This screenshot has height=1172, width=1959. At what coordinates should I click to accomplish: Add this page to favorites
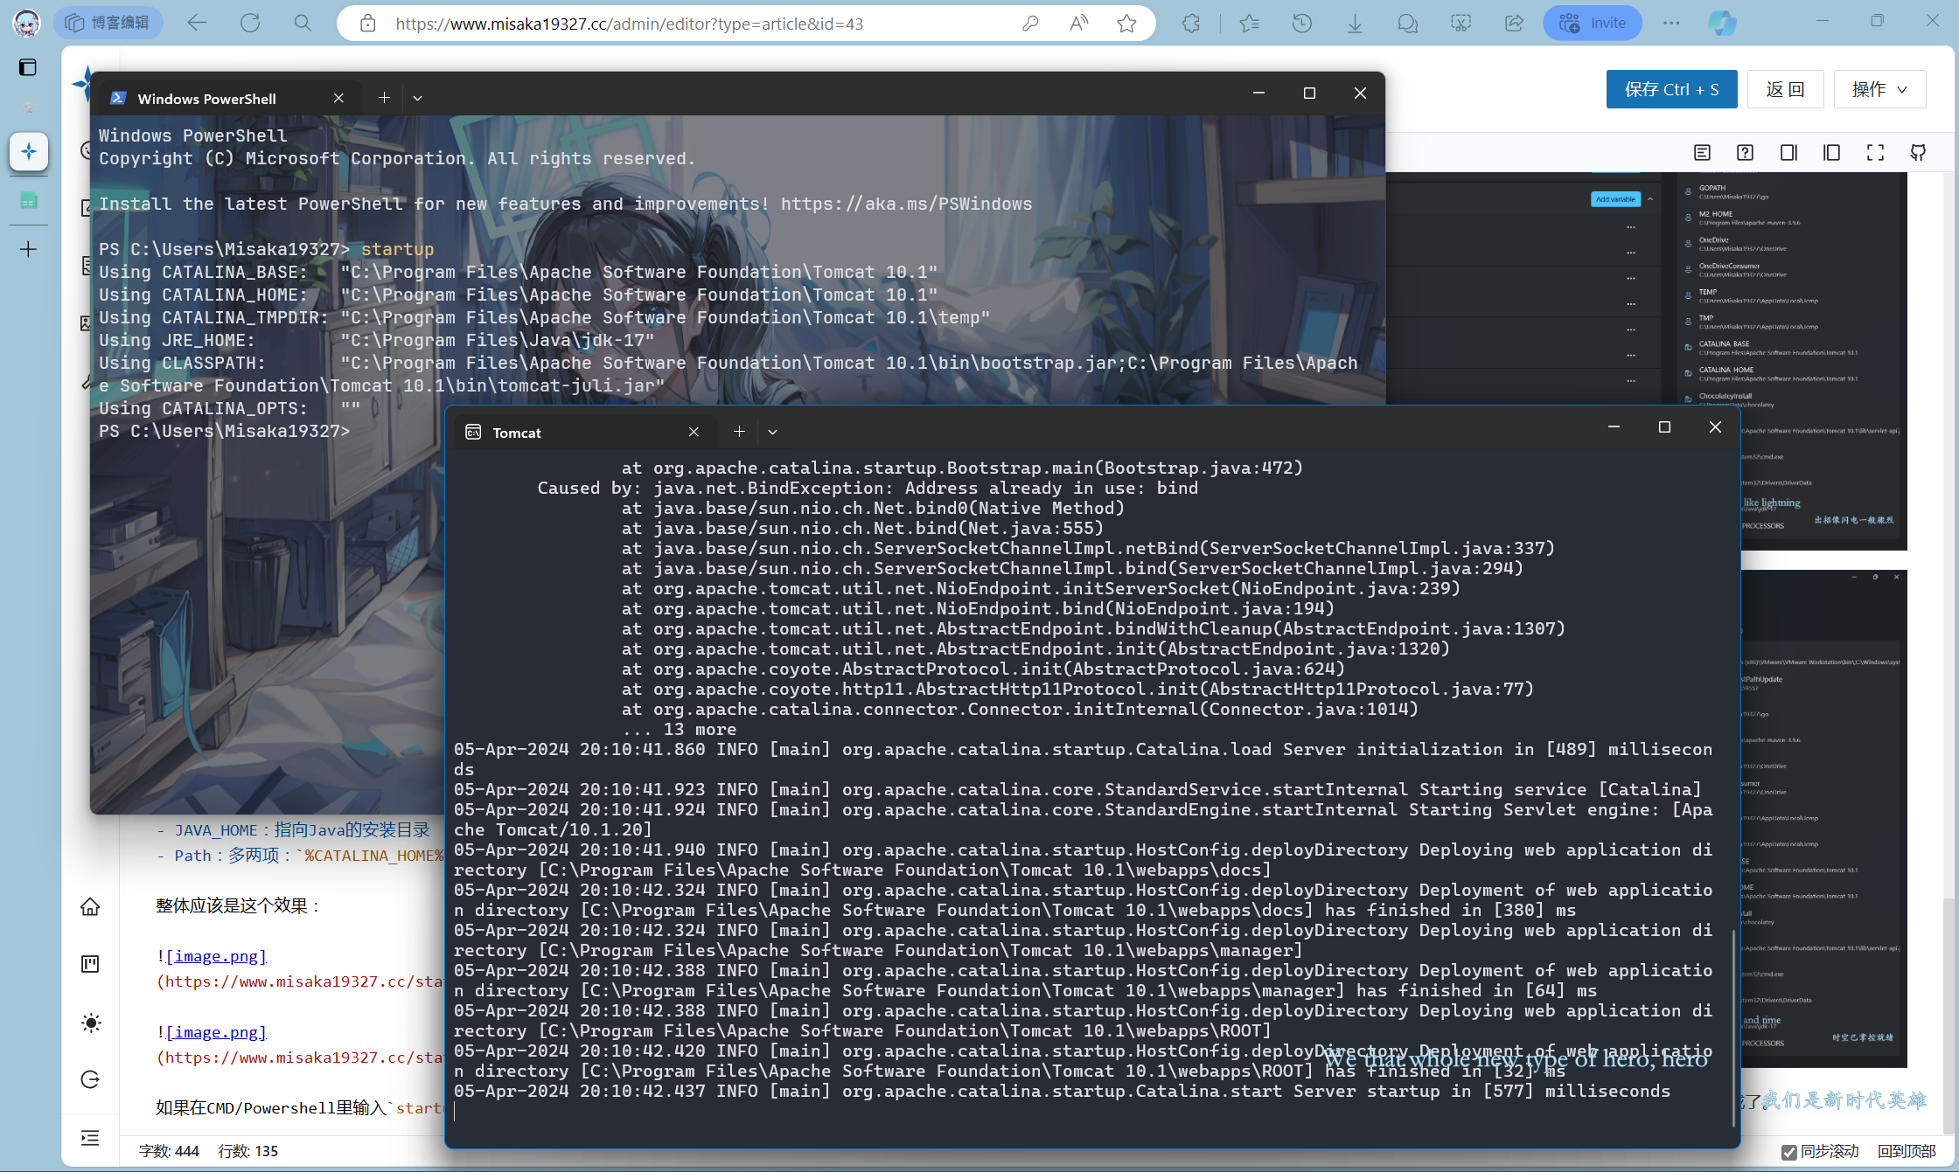tap(1126, 24)
